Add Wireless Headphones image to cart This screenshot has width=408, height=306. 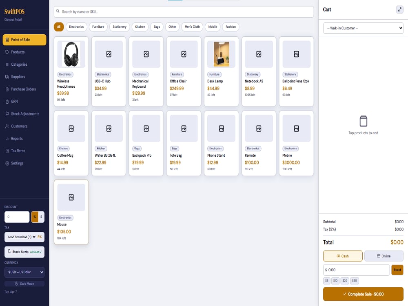71,54
